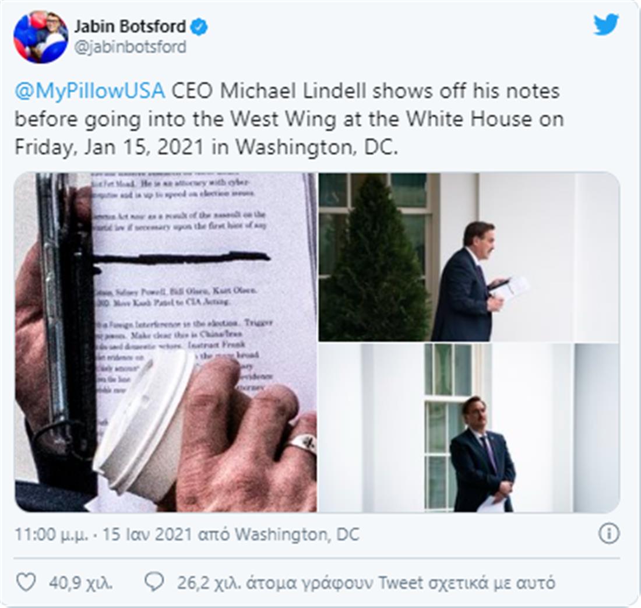Screen dimensions: 641x608
Task: Click the 'Friday, Jan 15, 2021' tweet line
Action: point(109,147)
